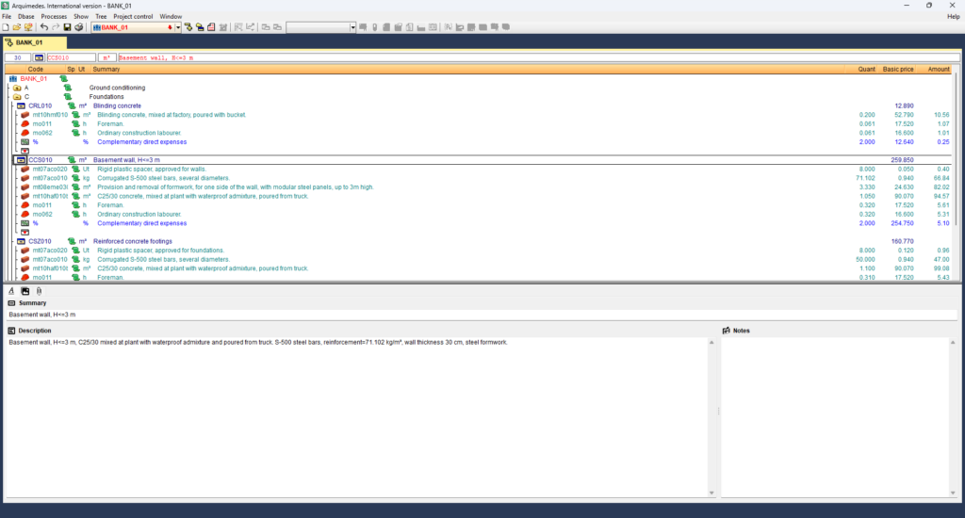Click the CCS010 code input field

(71, 57)
